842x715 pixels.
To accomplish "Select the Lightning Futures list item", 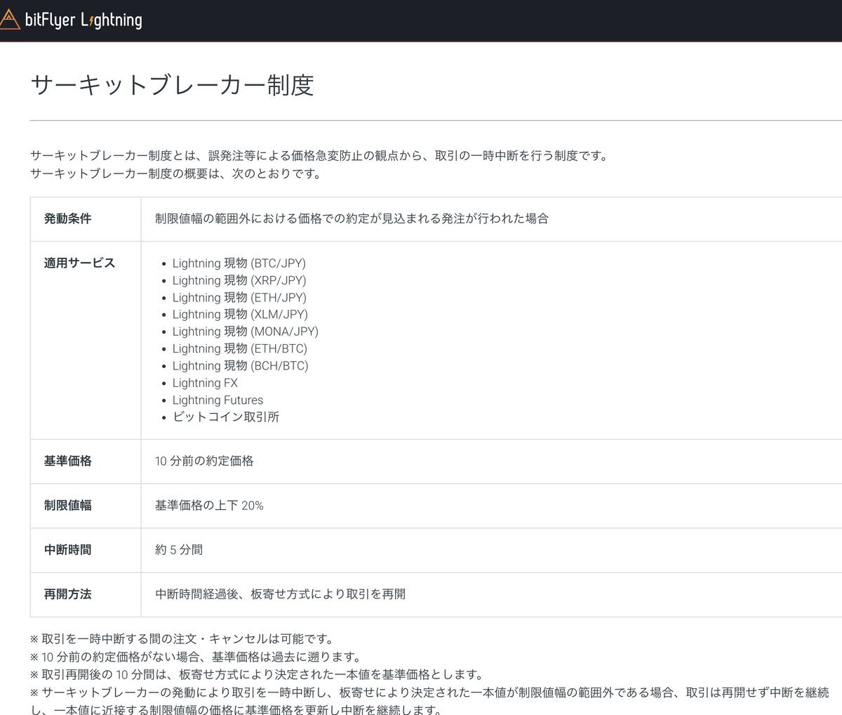I will click(x=218, y=400).
